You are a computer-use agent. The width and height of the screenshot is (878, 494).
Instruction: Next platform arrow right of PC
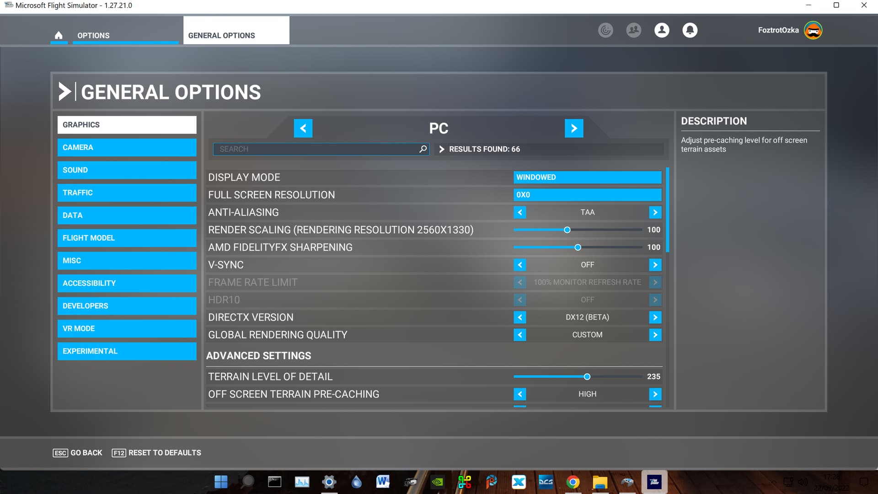[574, 129]
